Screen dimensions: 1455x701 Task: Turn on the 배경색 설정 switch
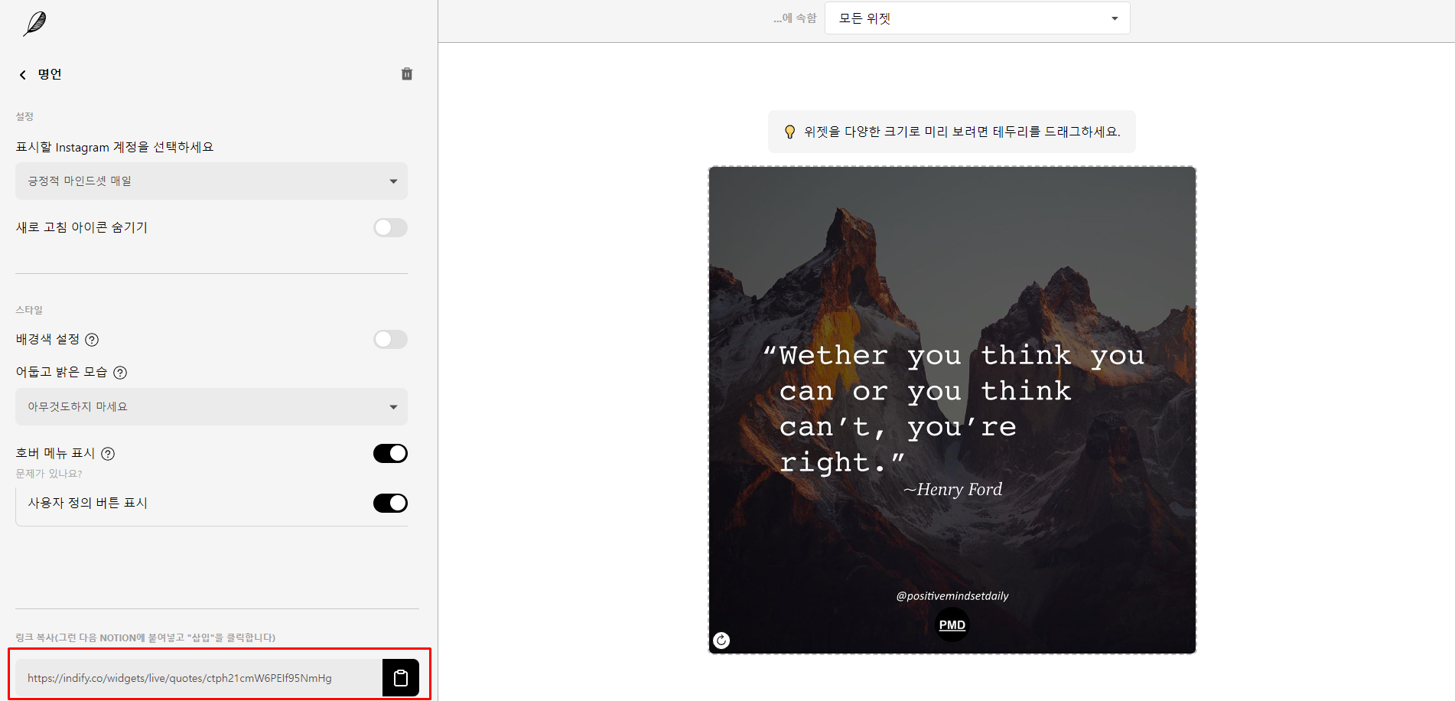pos(390,339)
